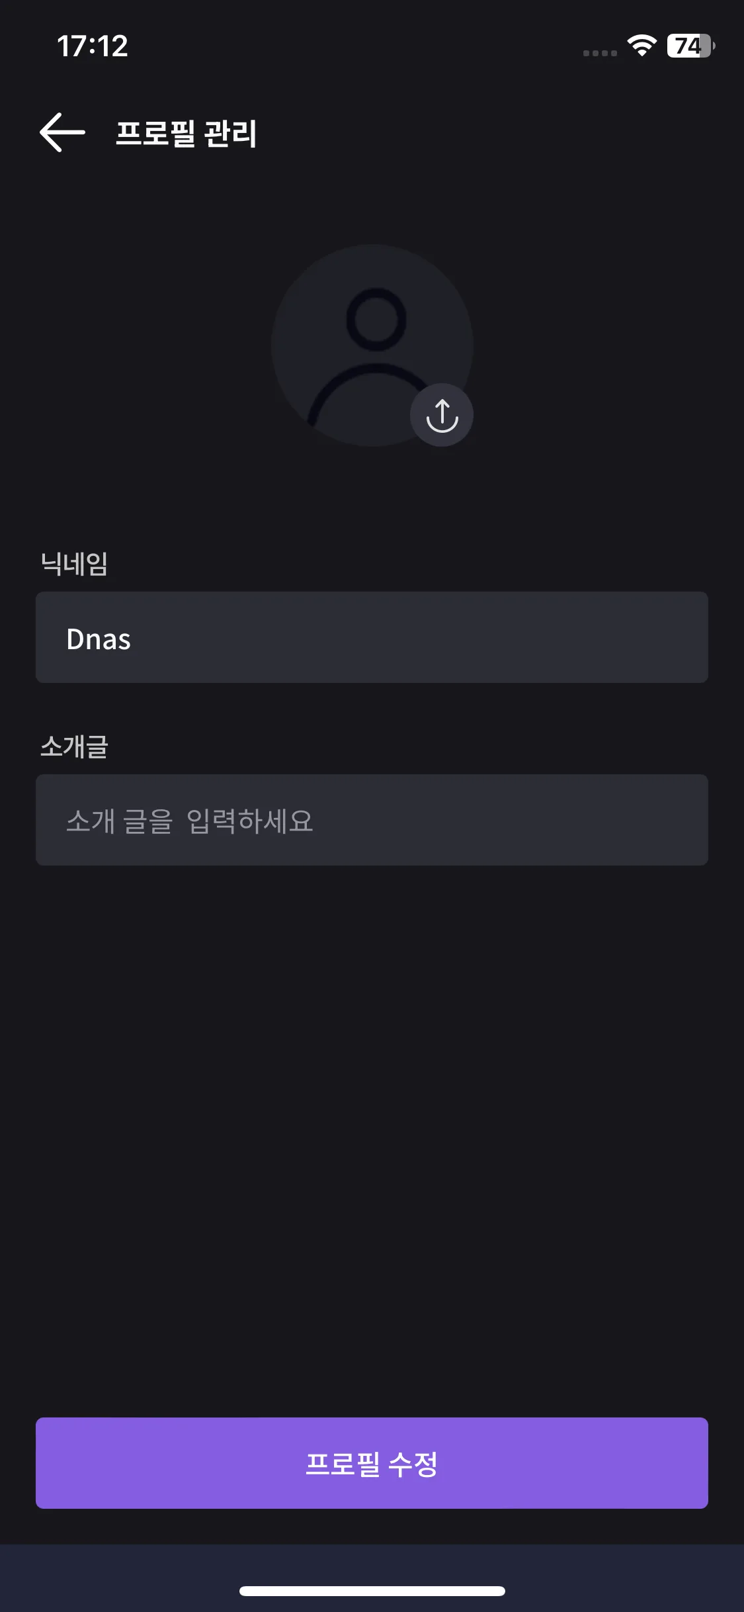Screen dimensions: 744x1612
Task: Focus the 소개글 input field
Action: click(372, 820)
